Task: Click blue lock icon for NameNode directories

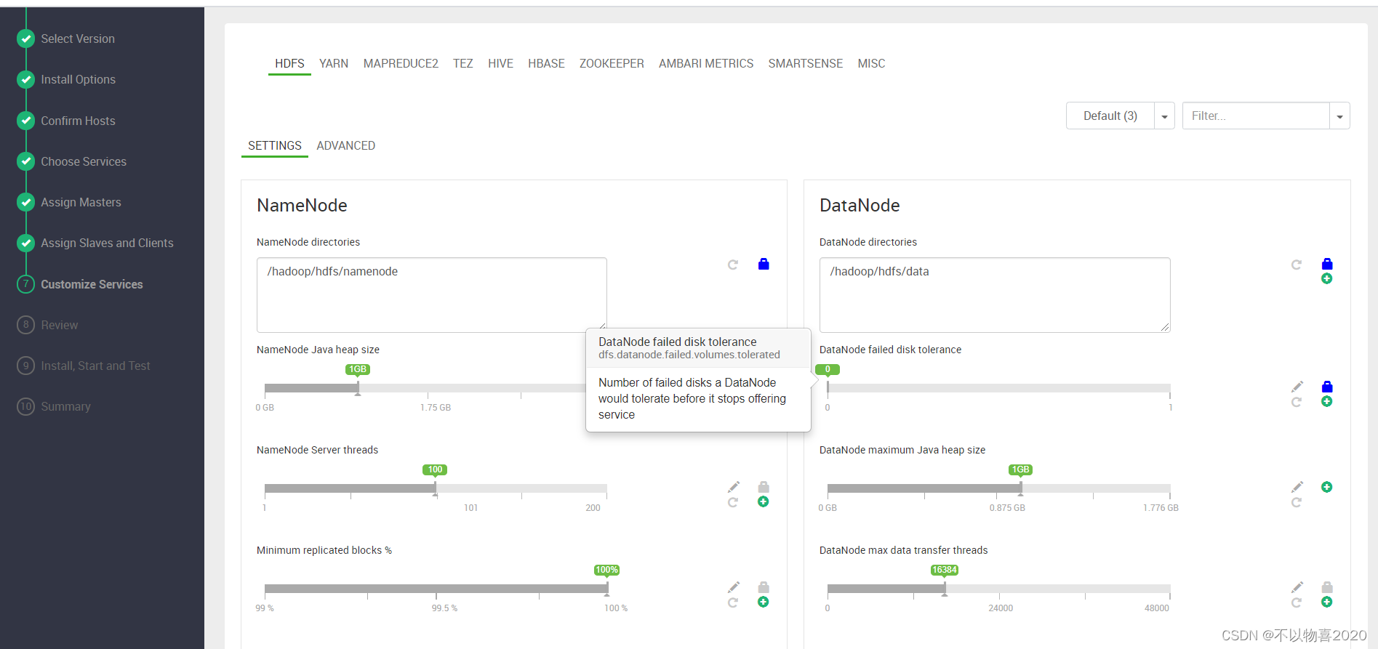Action: [x=764, y=264]
